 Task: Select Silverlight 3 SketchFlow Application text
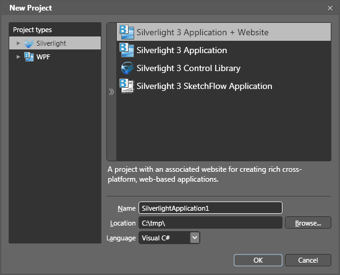click(204, 87)
